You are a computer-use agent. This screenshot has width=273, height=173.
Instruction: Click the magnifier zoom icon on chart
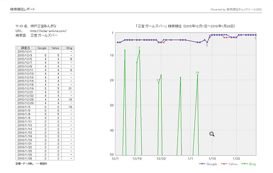(x=212, y=134)
